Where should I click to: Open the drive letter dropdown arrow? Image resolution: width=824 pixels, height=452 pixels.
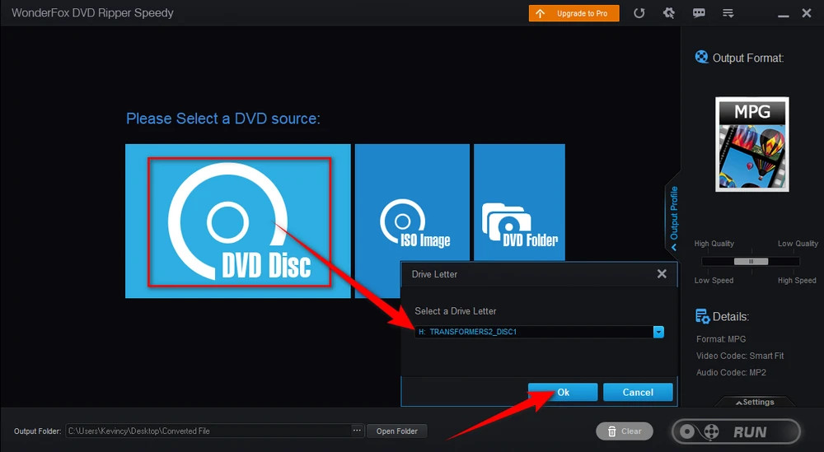(x=658, y=332)
